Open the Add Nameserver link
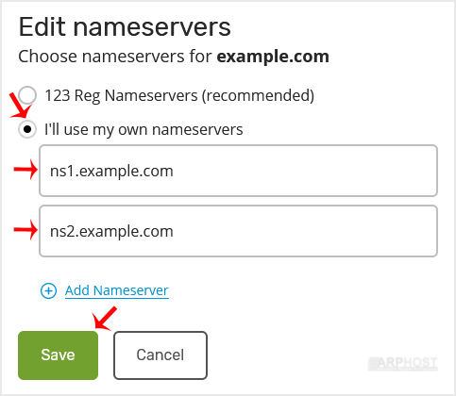The width and height of the screenshot is (456, 396). coord(117,290)
